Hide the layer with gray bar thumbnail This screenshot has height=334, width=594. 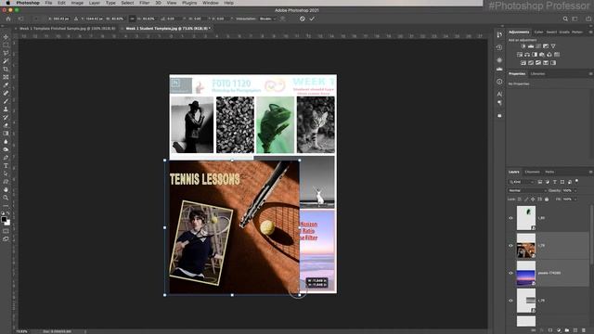[x=510, y=301]
